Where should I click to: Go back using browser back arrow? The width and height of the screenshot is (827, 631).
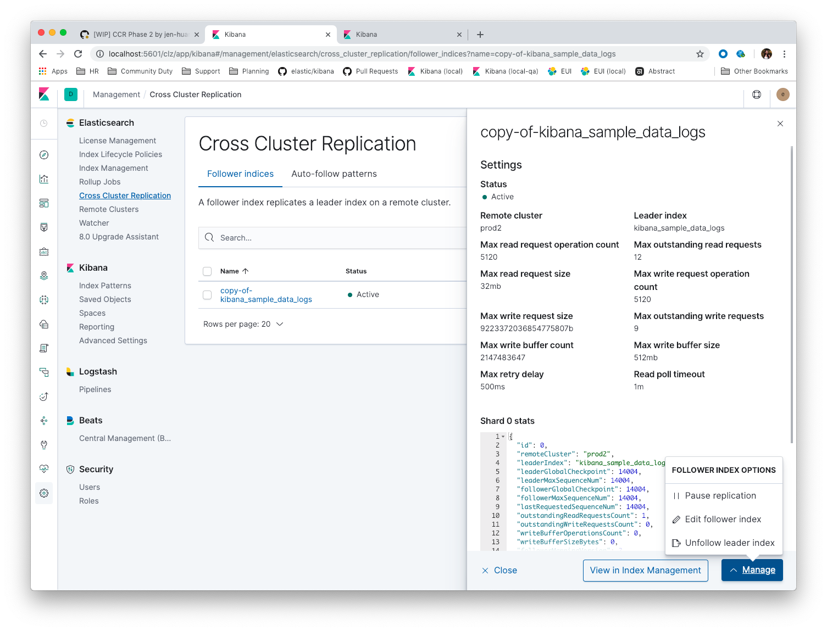(x=43, y=54)
